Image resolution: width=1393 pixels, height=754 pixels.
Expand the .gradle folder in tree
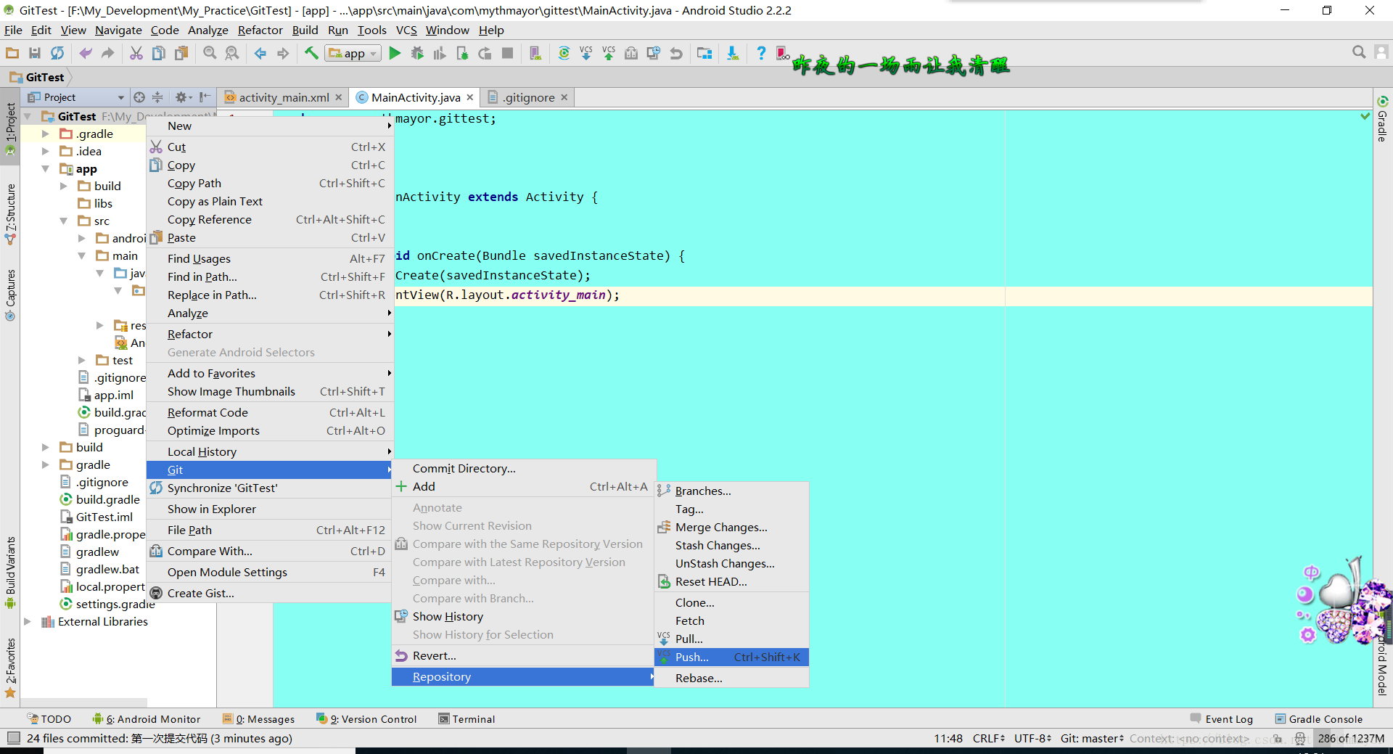(x=45, y=134)
